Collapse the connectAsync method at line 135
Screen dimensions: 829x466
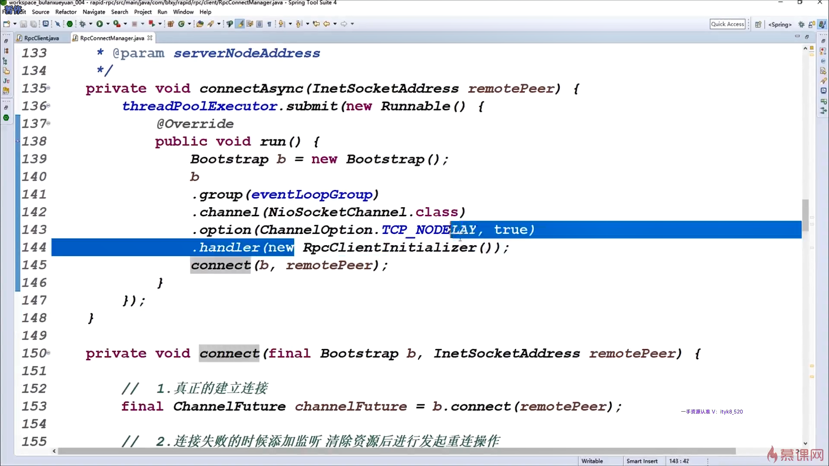tap(48, 88)
